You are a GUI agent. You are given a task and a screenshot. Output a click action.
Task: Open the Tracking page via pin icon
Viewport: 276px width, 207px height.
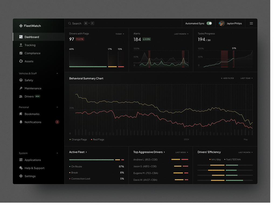(21, 45)
